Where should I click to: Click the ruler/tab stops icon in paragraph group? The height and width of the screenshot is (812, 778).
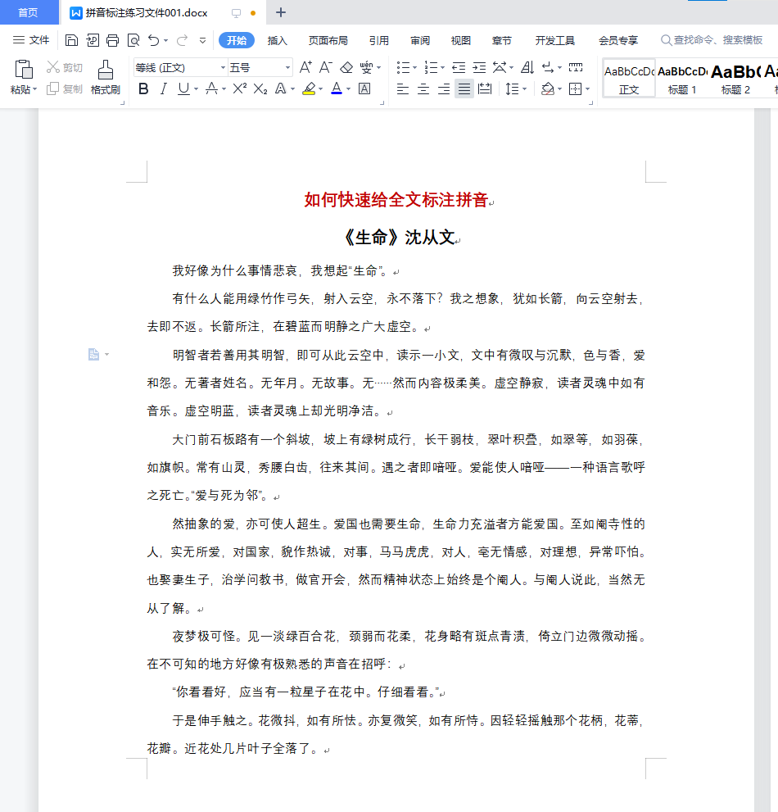[x=576, y=67]
